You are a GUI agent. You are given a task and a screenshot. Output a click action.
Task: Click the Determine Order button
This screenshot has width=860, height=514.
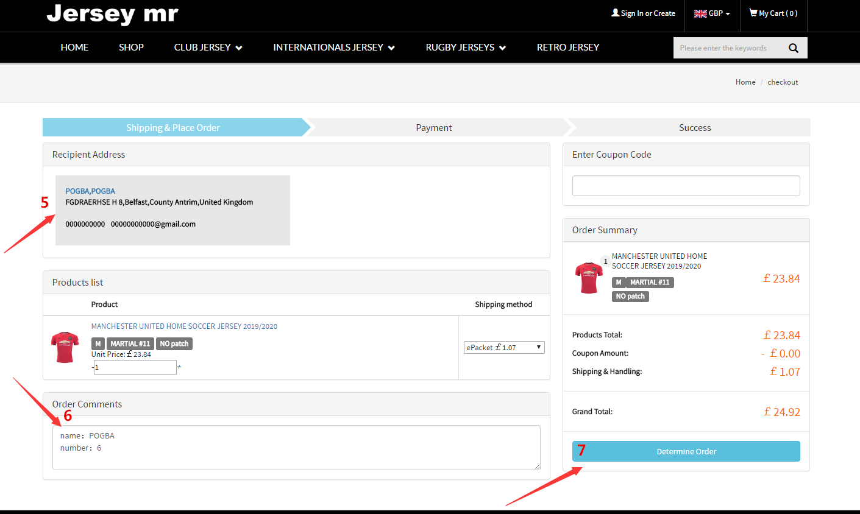click(686, 451)
